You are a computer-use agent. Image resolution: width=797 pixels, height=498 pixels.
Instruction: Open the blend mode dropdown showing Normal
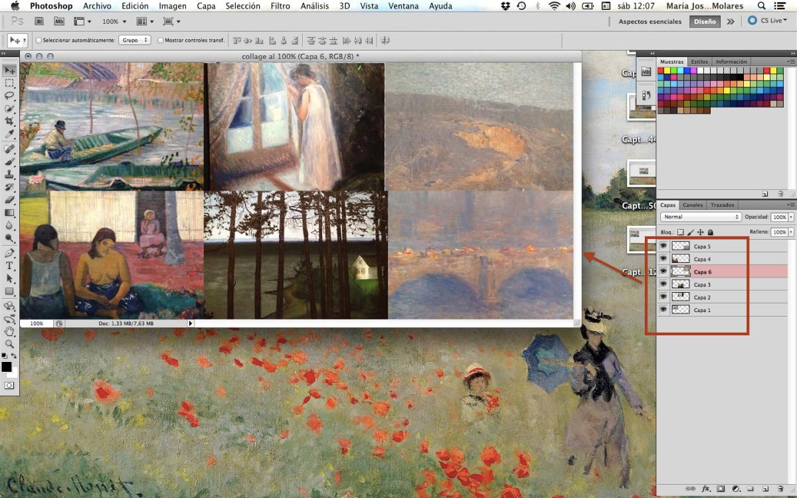(x=699, y=217)
